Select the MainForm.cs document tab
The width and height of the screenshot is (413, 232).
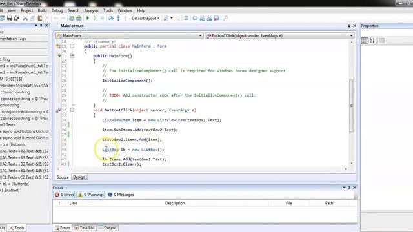(72, 26)
